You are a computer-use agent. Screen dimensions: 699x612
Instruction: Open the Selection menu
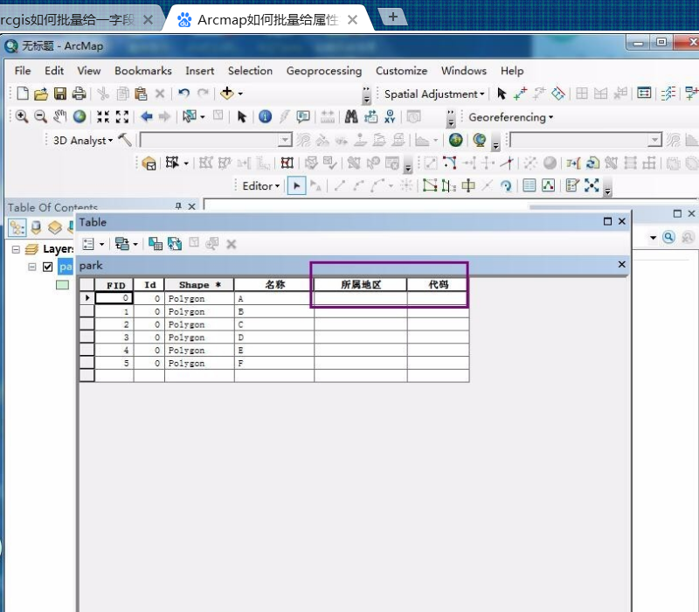click(x=250, y=71)
